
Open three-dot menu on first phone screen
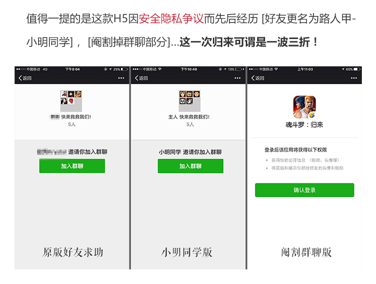click(x=121, y=78)
